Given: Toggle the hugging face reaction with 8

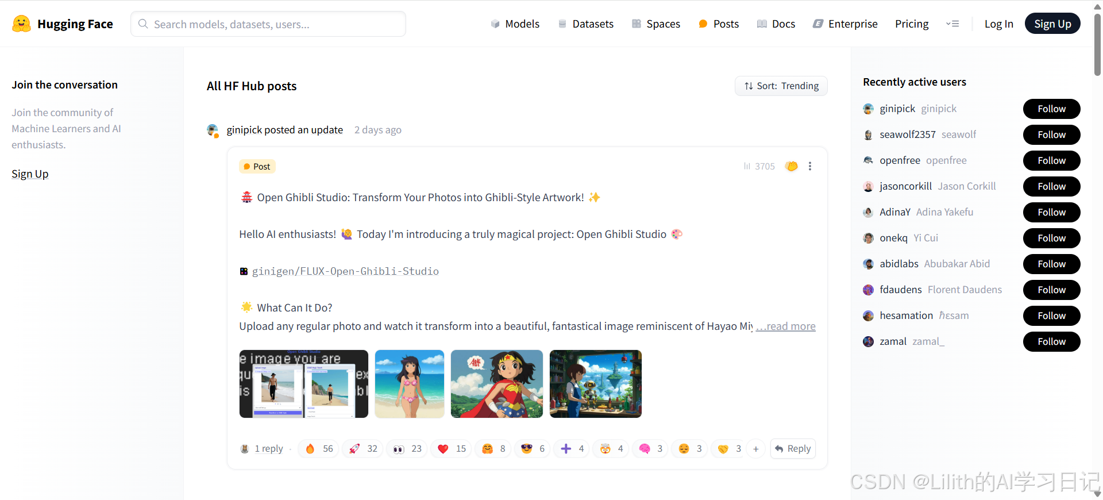Looking at the screenshot, I should (493, 449).
